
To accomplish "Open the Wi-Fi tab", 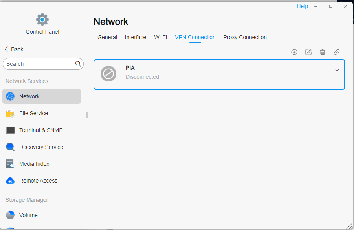I will (x=161, y=37).
